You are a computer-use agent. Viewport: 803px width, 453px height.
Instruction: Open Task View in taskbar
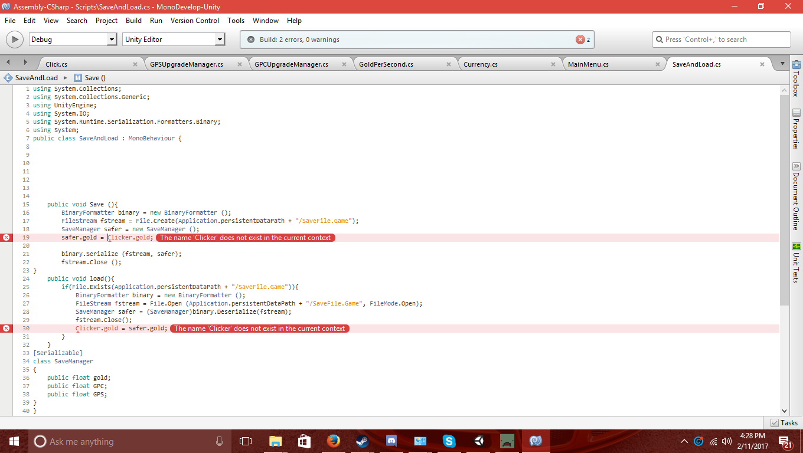[246, 441]
